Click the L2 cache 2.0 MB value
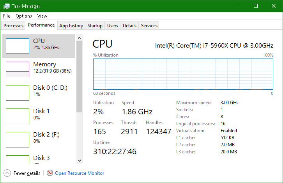The image size is (283, 183). [x=228, y=145]
